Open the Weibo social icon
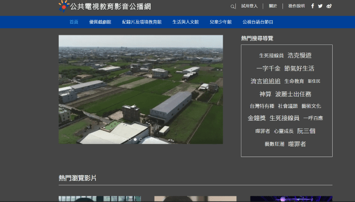This screenshot has width=355, height=202. click(x=329, y=6)
